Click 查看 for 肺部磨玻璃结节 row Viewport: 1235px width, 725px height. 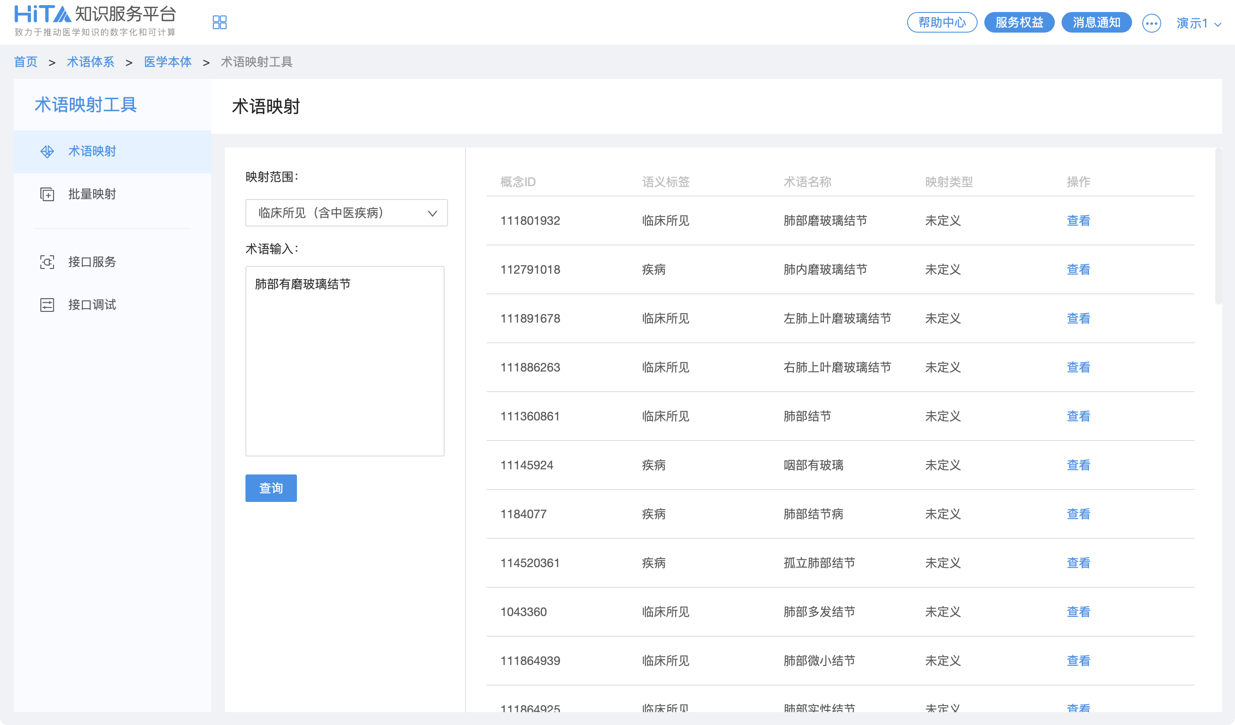pyautogui.click(x=1078, y=221)
